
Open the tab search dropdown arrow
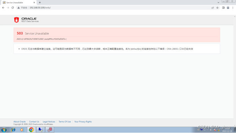[218, 3]
